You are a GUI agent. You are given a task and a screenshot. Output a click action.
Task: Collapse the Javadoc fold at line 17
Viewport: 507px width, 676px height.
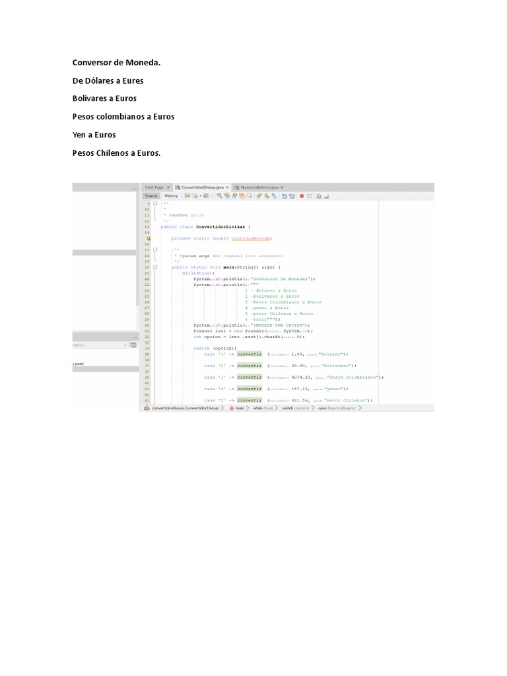click(x=155, y=250)
